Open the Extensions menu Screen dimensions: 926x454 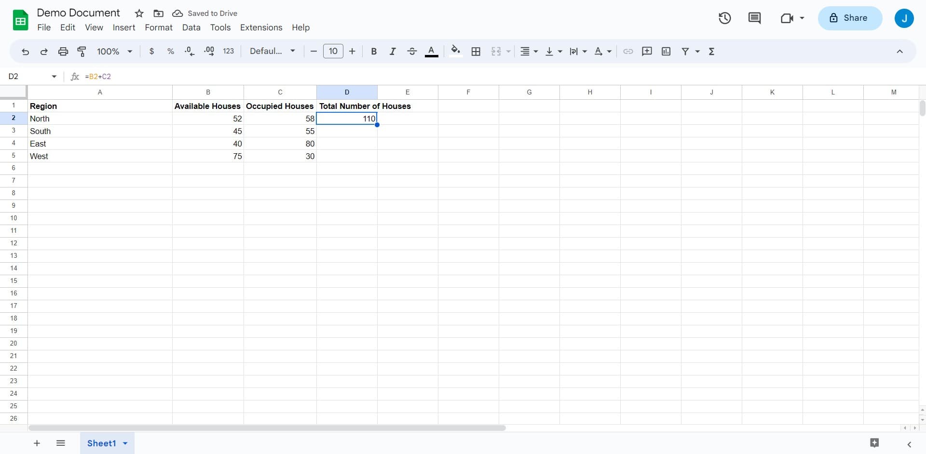261,27
